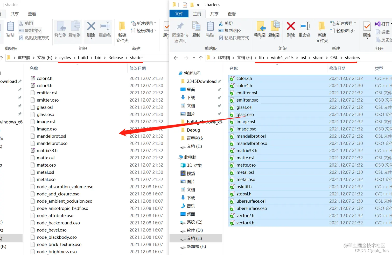Select Software (D:) drive in the navigation pane
Image resolution: width=392 pixels, height=255 pixels.
pyautogui.click(x=191, y=230)
